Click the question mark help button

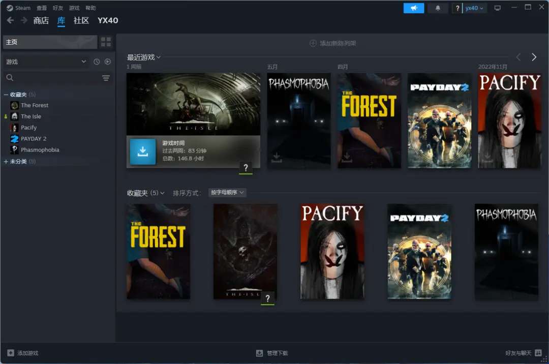click(x=457, y=8)
